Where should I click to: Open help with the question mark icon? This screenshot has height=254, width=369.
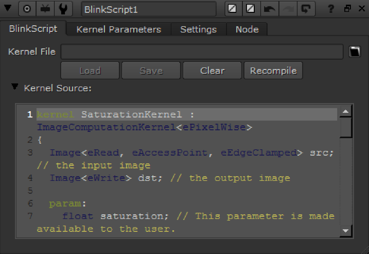pyautogui.click(x=331, y=9)
